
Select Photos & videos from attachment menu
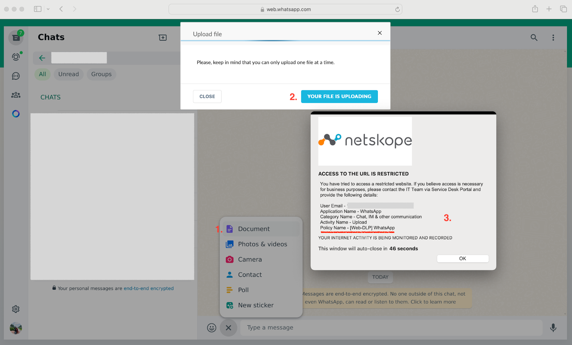[261, 244]
